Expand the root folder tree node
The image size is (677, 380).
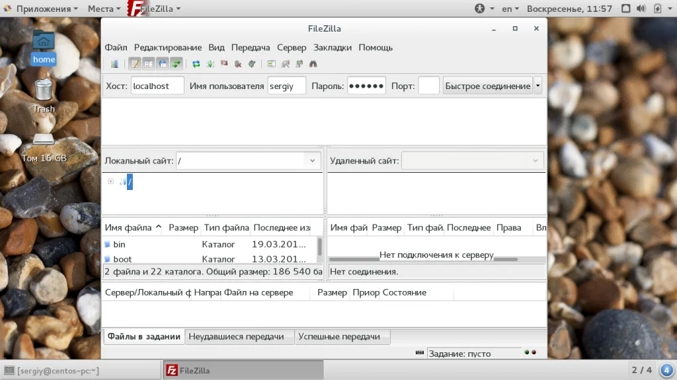110,181
